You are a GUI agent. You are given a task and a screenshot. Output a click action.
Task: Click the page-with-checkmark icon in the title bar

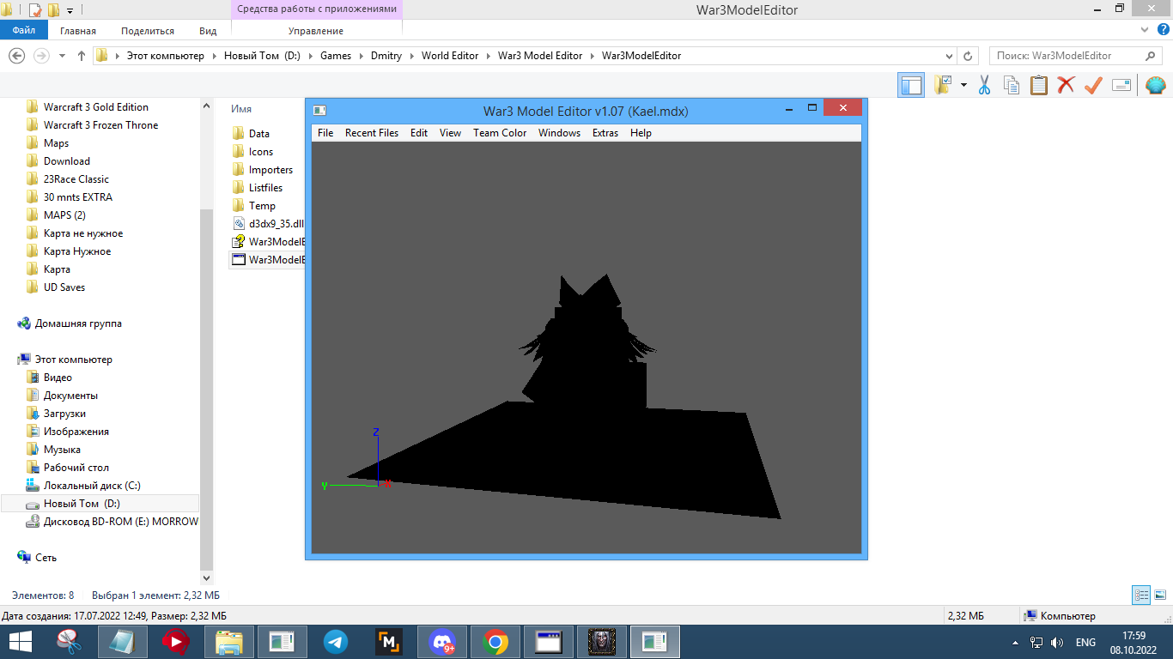tap(35, 10)
